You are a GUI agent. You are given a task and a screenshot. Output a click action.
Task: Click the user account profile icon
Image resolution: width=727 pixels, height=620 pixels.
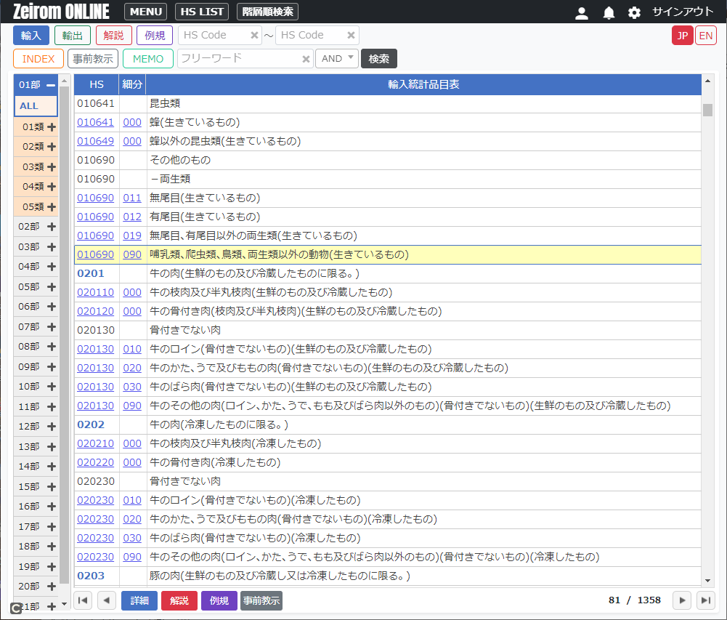point(581,12)
